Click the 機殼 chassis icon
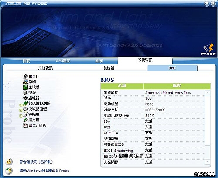This screenshot has height=178, width=218. 25,93
